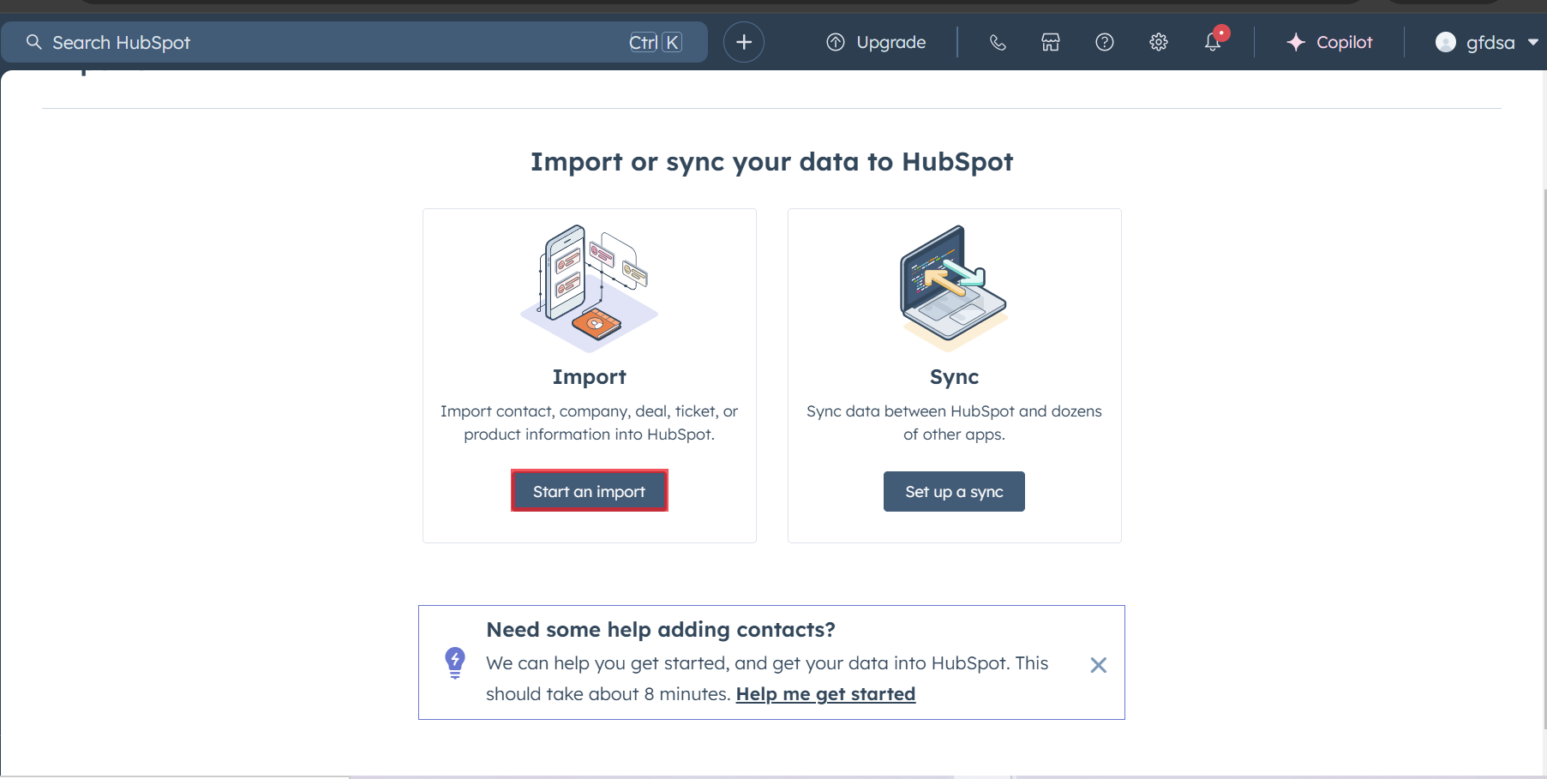This screenshot has height=779, width=1547.
Task: Click the upgrade arrow circle icon
Action: (836, 42)
